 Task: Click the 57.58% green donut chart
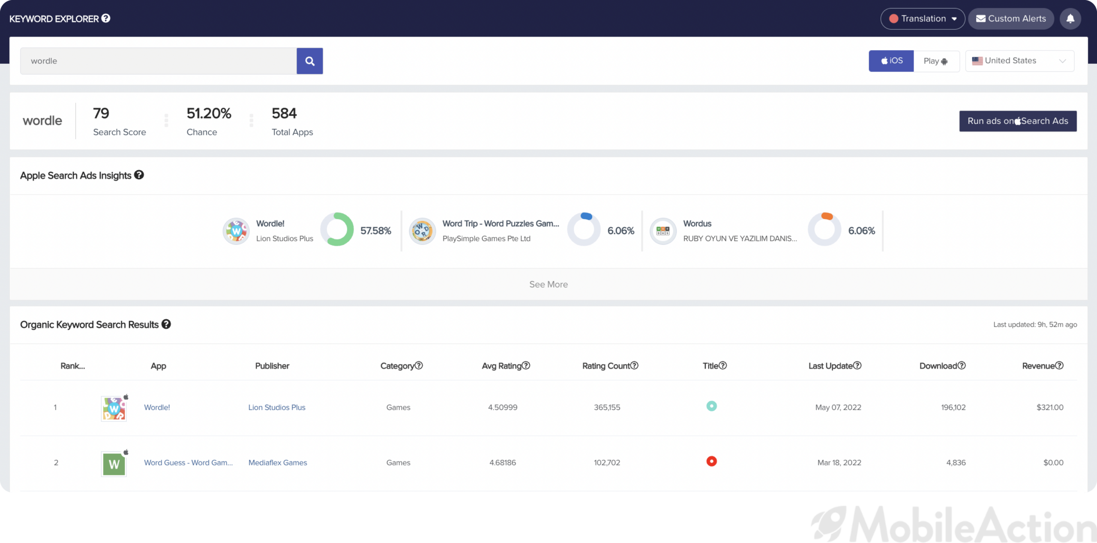[x=337, y=229]
